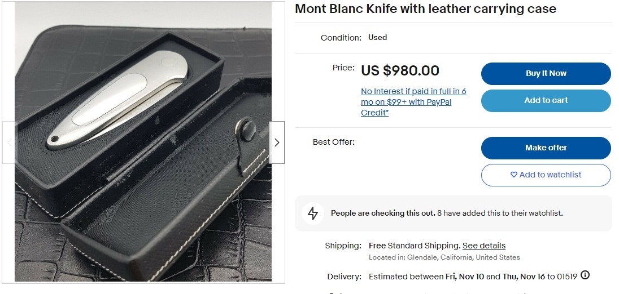This screenshot has width=619, height=294.
Task: Open the delivery estimate info icon
Action: pos(585,275)
